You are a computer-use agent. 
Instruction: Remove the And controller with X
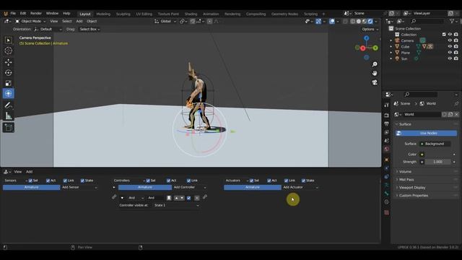197,198
